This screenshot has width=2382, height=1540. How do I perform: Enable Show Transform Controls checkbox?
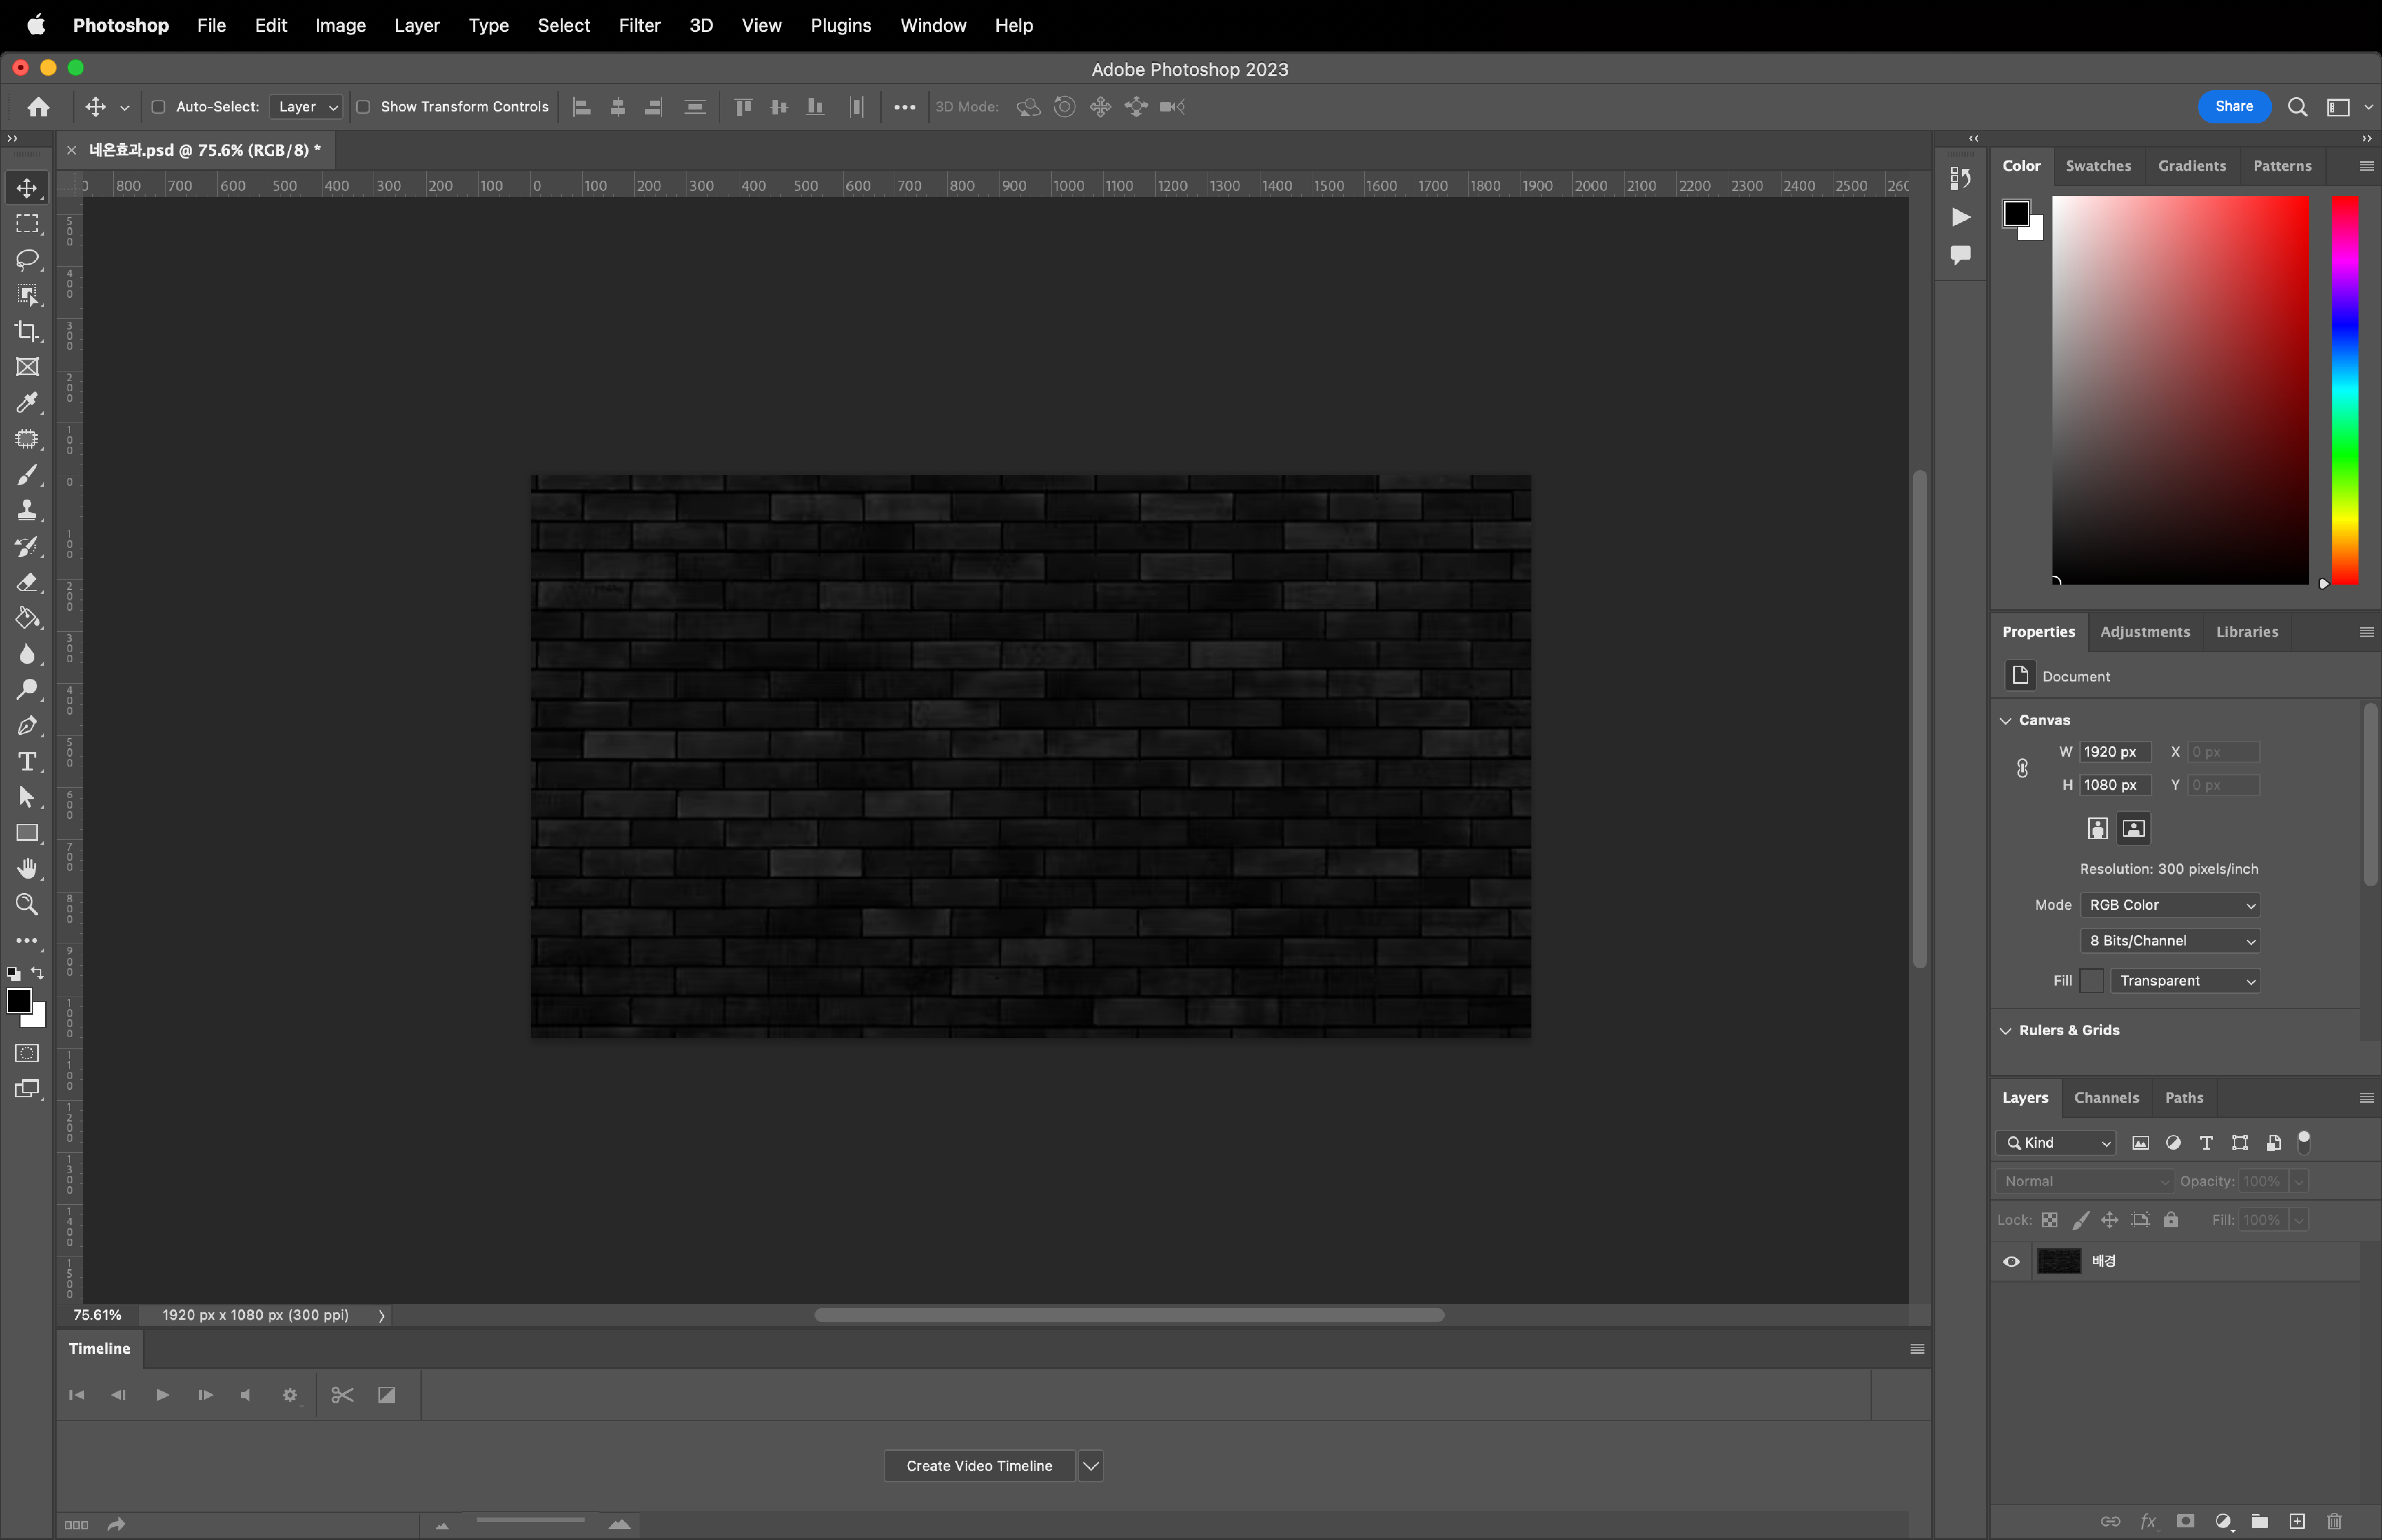[x=363, y=107]
